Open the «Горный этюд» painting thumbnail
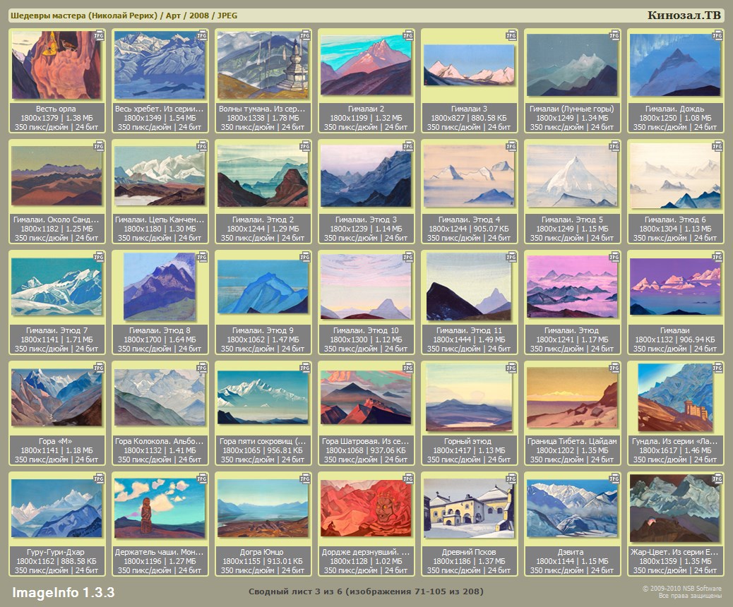Viewport: 733px width, 607px height. (469, 397)
